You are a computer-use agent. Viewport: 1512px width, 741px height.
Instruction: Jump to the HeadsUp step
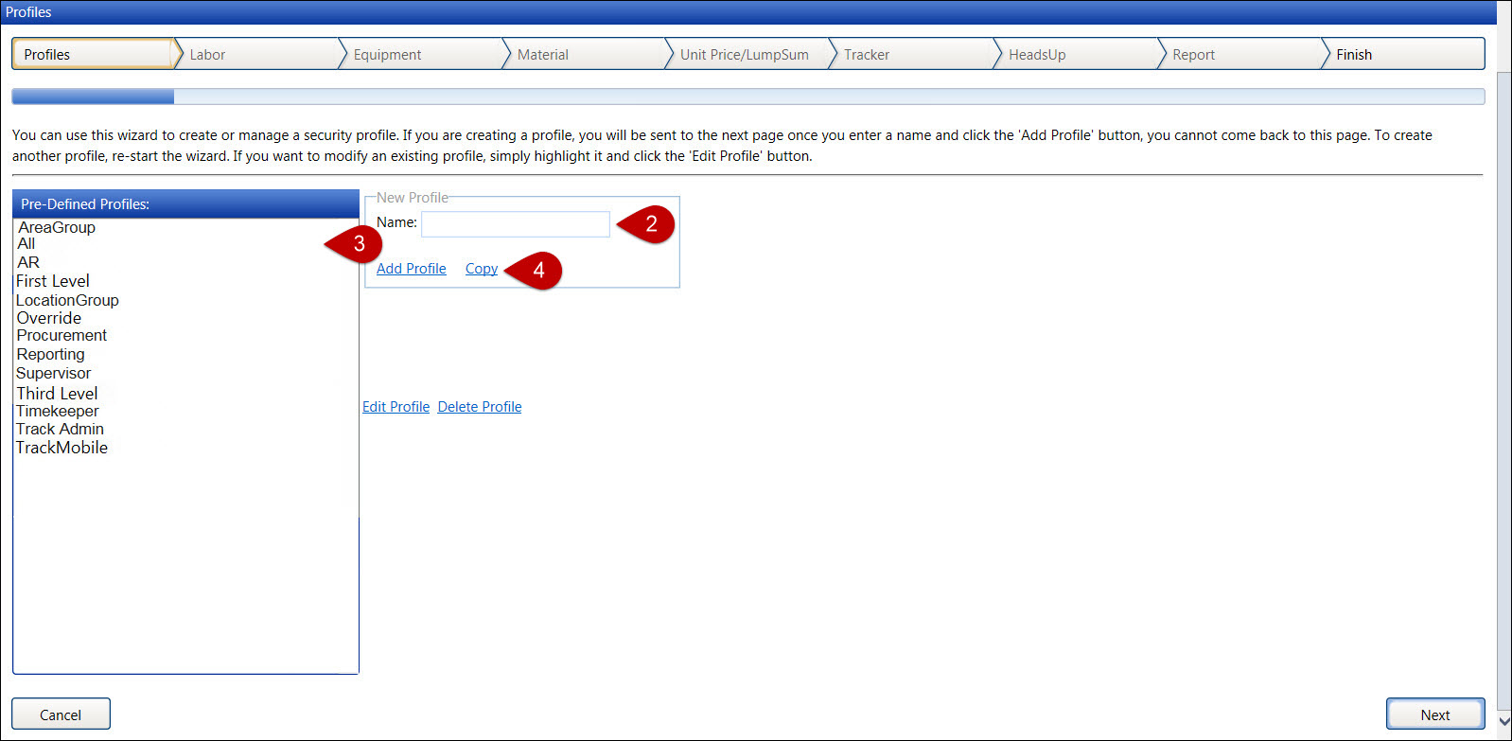[1036, 55]
